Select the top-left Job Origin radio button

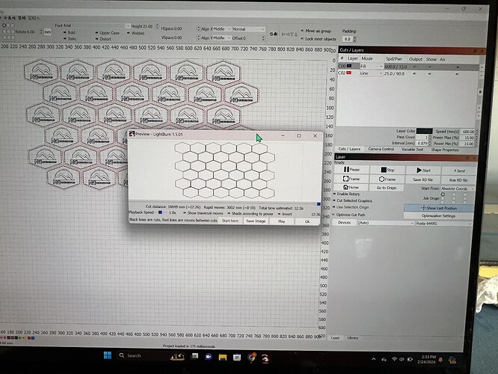(x=443, y=194)
